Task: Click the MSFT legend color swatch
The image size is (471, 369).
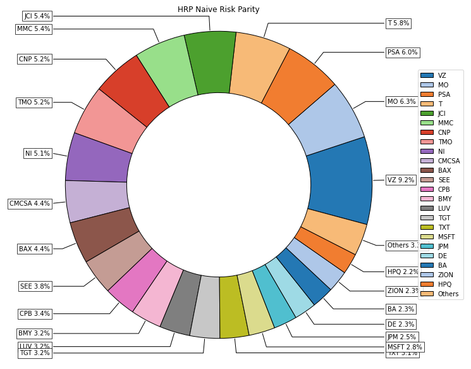Action: pyautogui.click(x=427, y=237)
